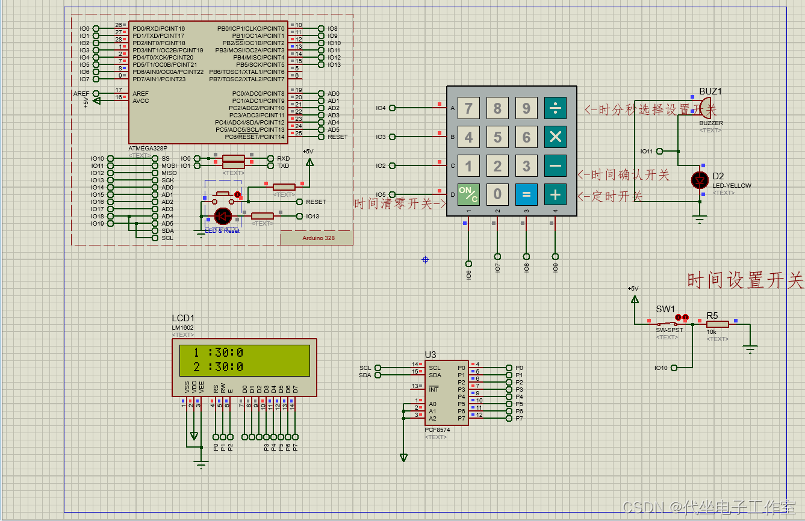Viewport: 805px width, 521px height.
Task: Select the ground symbol right of R5
Action: tap(750, 348)
